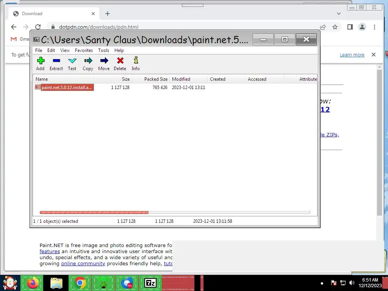The width and height of the screenshot is (388, 291).
Task: Click the modified date 2023-12-01 13:11
Action: coord(189,88)
